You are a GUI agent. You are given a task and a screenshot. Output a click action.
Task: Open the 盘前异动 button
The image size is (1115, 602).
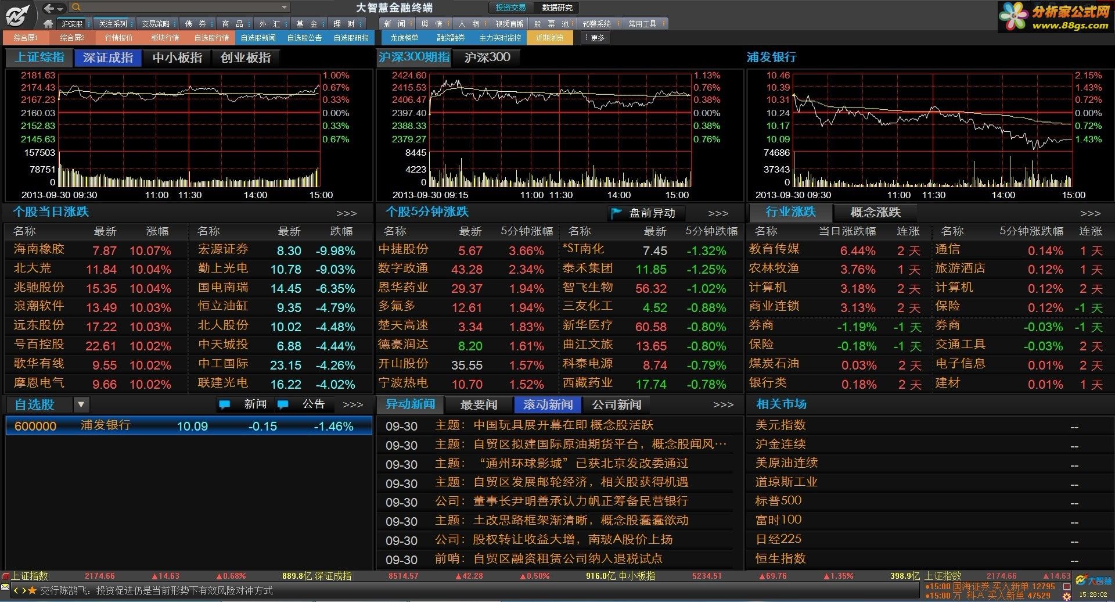tap(646, 213)
